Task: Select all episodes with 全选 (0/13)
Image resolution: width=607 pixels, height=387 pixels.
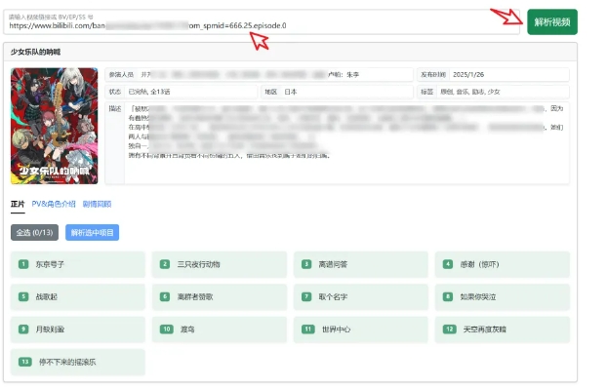Action: tap(34, 232)
